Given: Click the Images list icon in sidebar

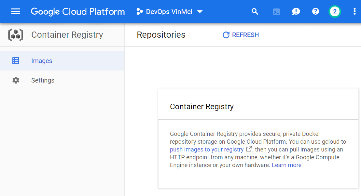Looking at the screenshot, I should point(16,61).
